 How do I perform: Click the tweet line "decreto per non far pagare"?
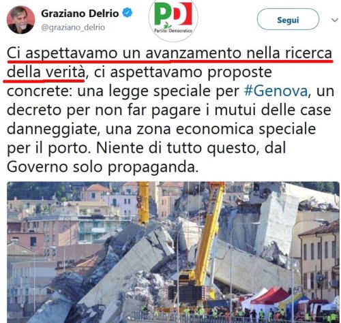104,110
